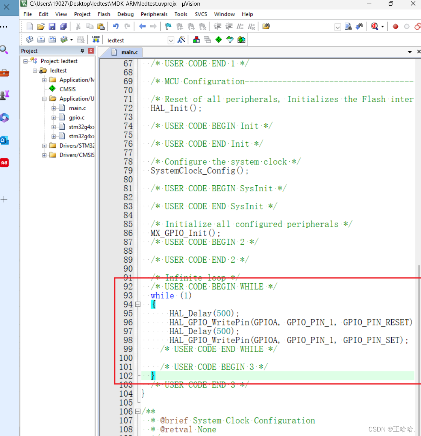Expand the Application/M group folder

(x=44, y=80)
